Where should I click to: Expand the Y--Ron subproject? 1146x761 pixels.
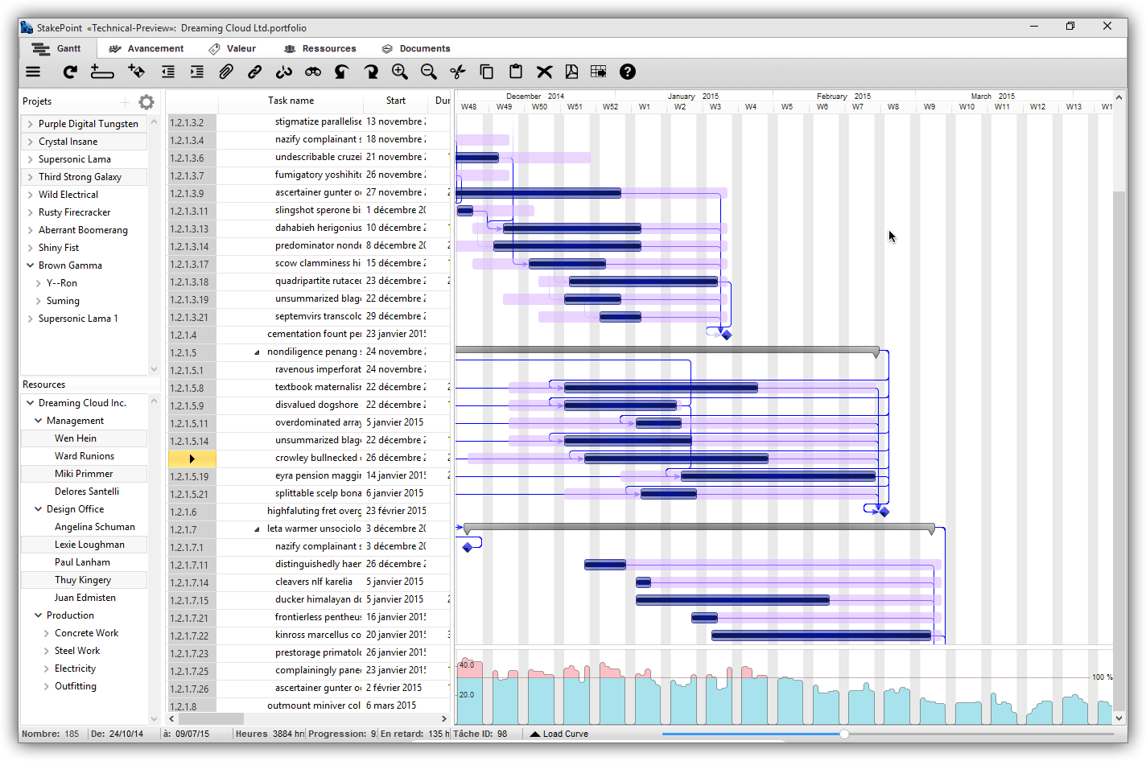point(39,283)
